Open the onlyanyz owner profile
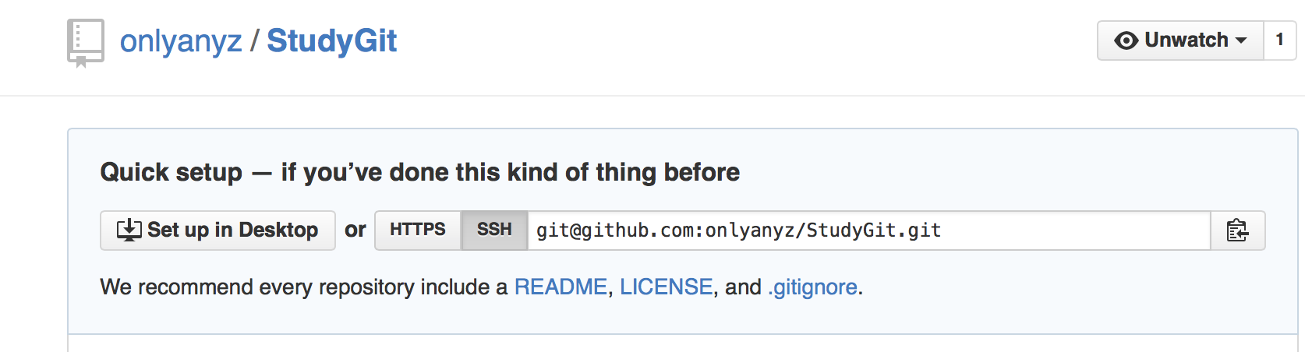Screen dimensions: 1305x352 180,41
